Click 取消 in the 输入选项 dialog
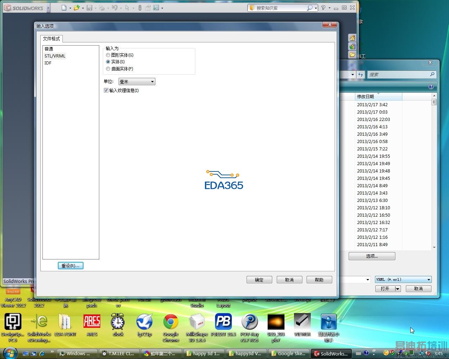 tap(289, 280)
